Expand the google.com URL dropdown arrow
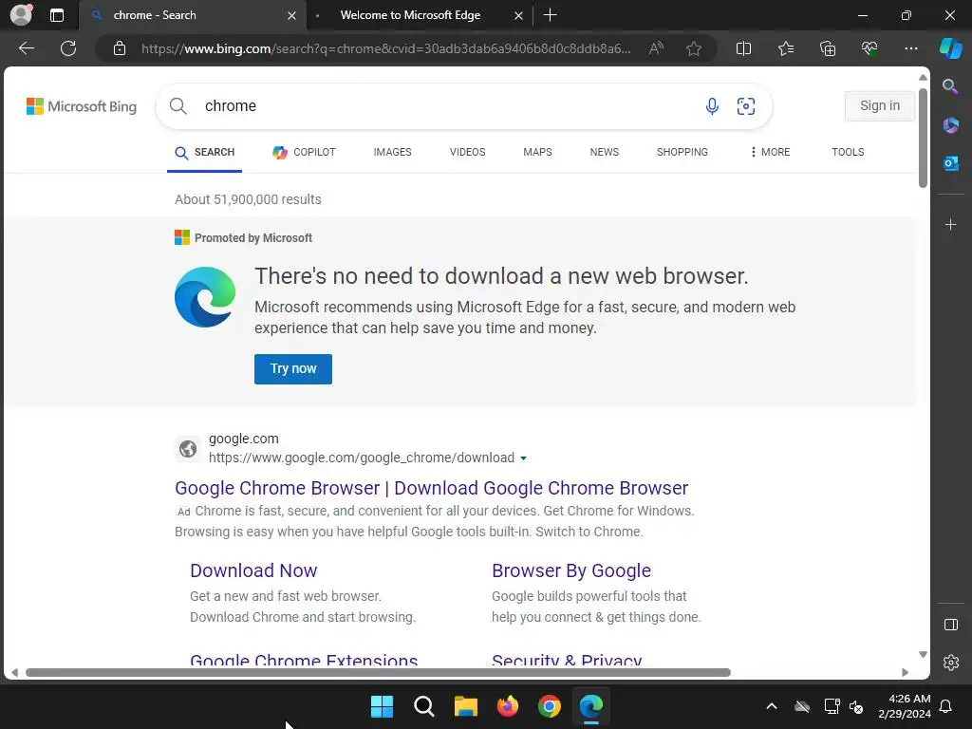 pos(523,458)
